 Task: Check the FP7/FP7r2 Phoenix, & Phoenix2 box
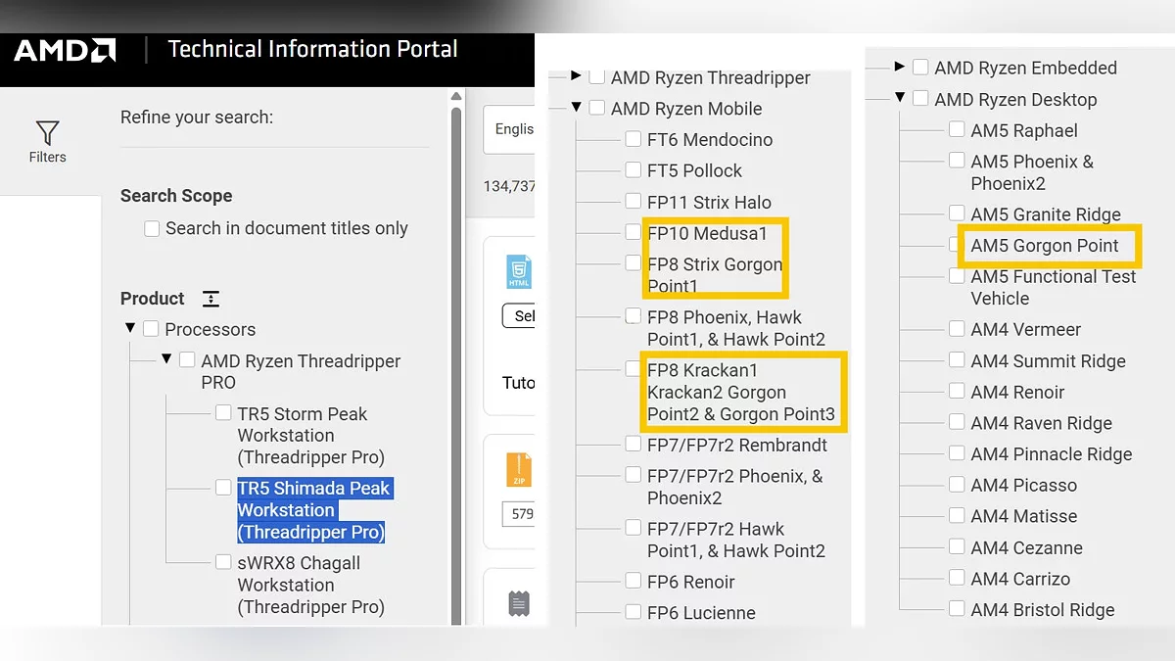[634, 476]
